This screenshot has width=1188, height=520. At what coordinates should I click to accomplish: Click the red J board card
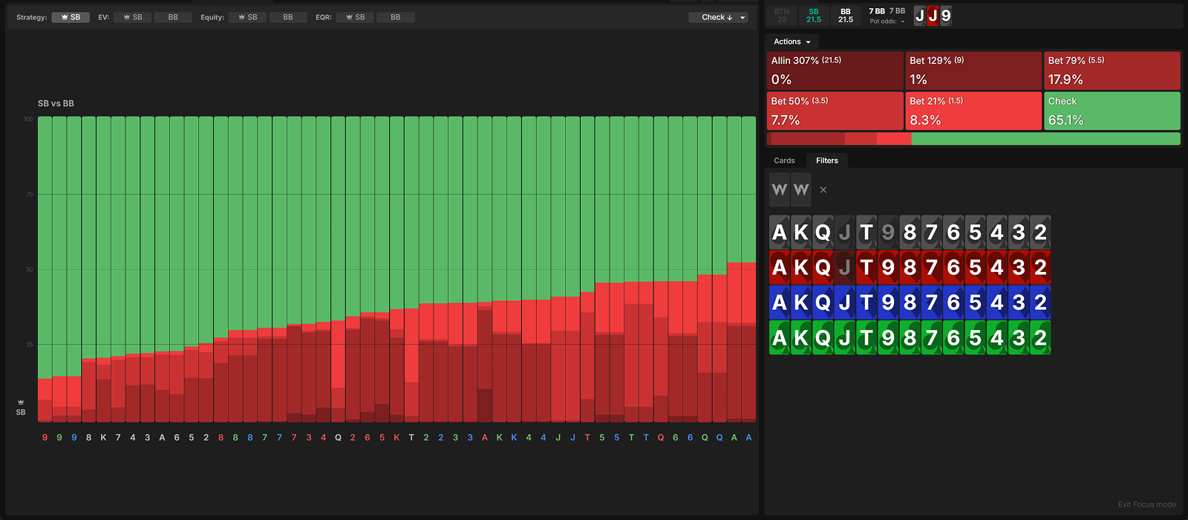933,16
